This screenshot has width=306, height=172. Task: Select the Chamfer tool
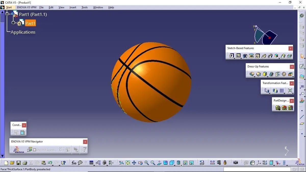(259, 74)
